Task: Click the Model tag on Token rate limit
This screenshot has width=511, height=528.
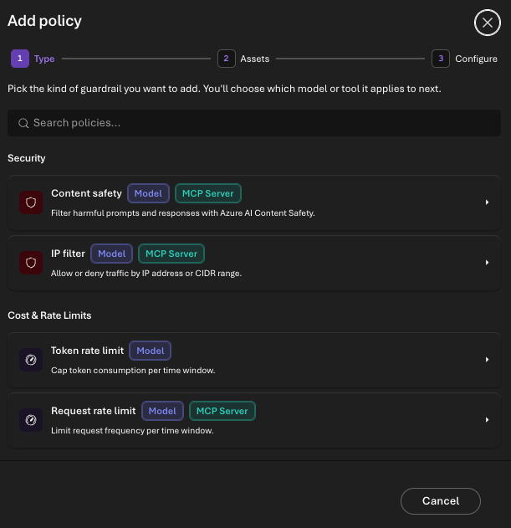Action: 151,351
